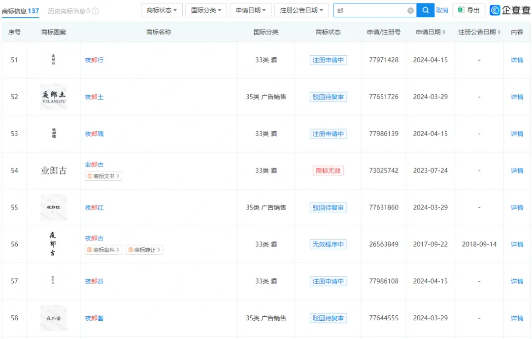This screenshot has height=339, width=532.
Task: Click registration number 77971428
Action: [384, 60]
